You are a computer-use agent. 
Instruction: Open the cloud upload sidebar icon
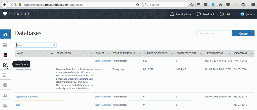(6, 34)
